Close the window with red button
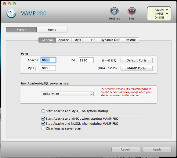This screenshot has height=158, width=177. [x=5, y=4]
